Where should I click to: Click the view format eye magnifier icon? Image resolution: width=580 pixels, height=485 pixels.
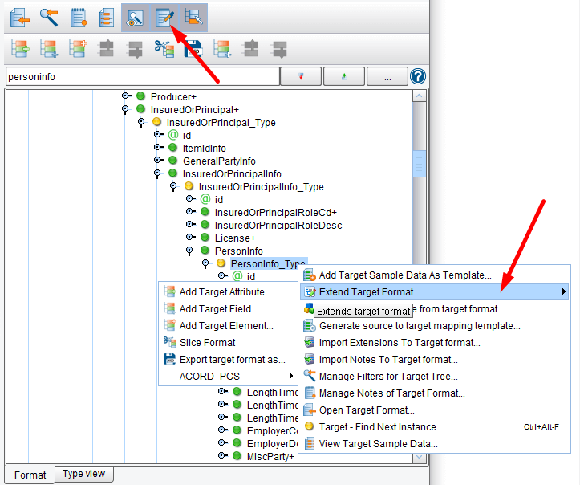pyautogui.click(x=136, y=16)
